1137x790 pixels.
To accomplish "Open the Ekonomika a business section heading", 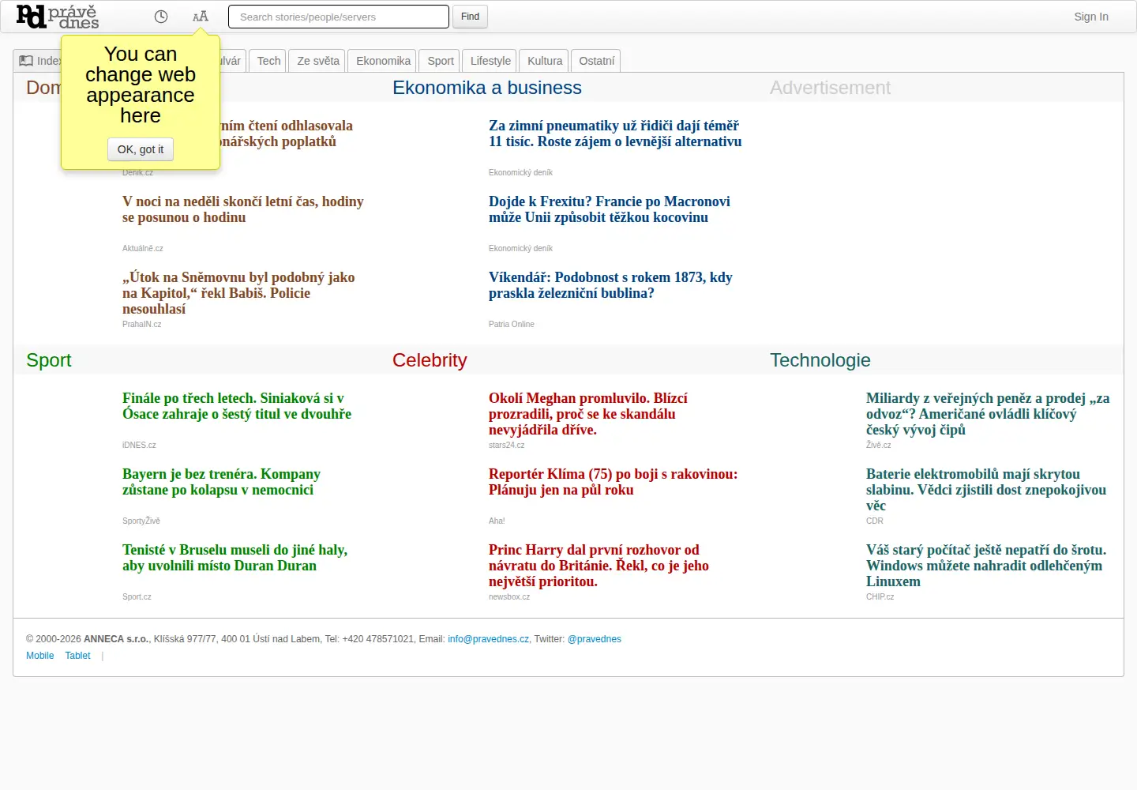I will tap(487, 88).
